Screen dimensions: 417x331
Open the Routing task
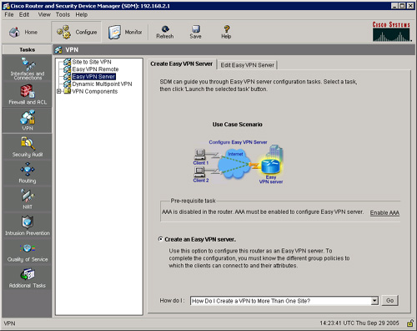click(x=28, y=173)
